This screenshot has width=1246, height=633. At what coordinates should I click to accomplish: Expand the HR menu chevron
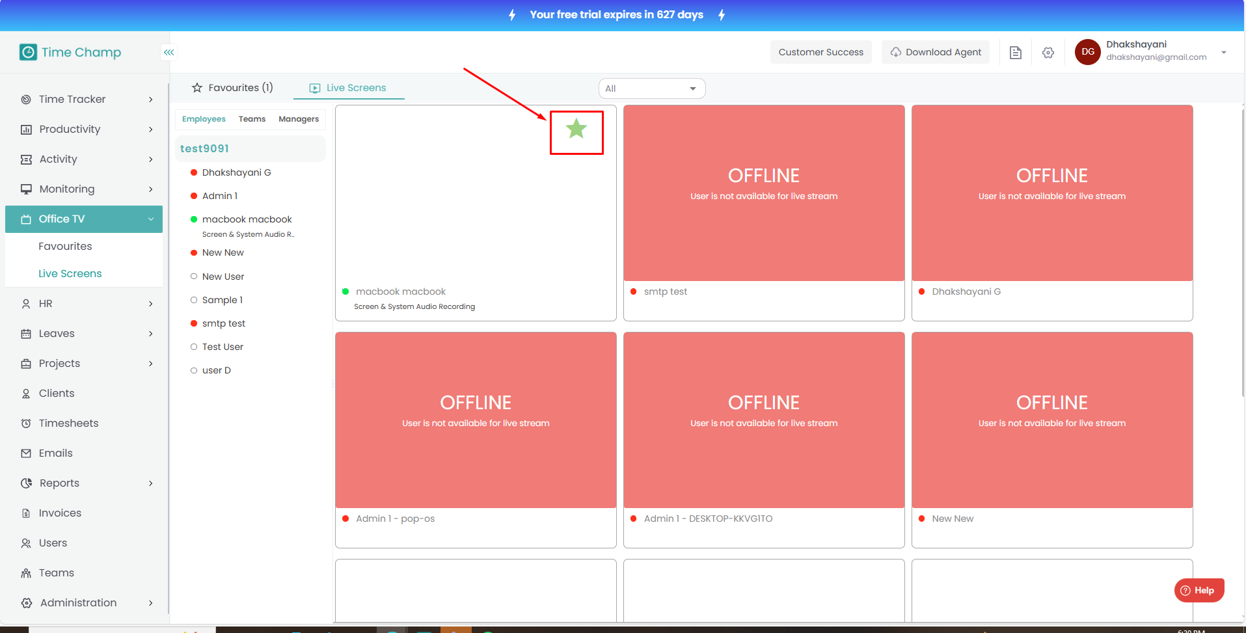[151, 304]
